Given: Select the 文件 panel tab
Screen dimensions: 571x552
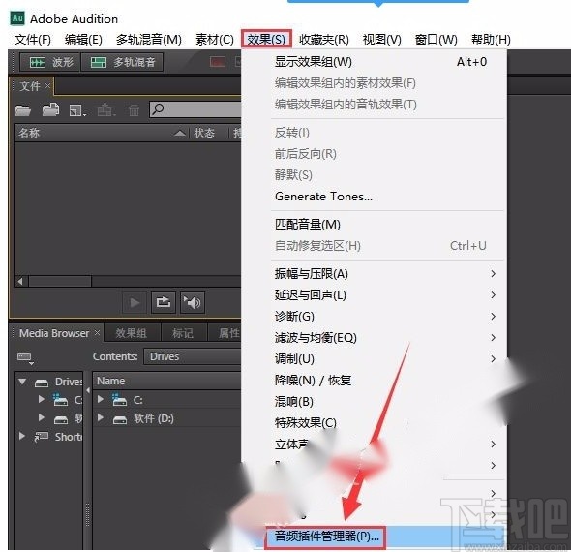Looking at the screenshot, I should tap(30, 86).
